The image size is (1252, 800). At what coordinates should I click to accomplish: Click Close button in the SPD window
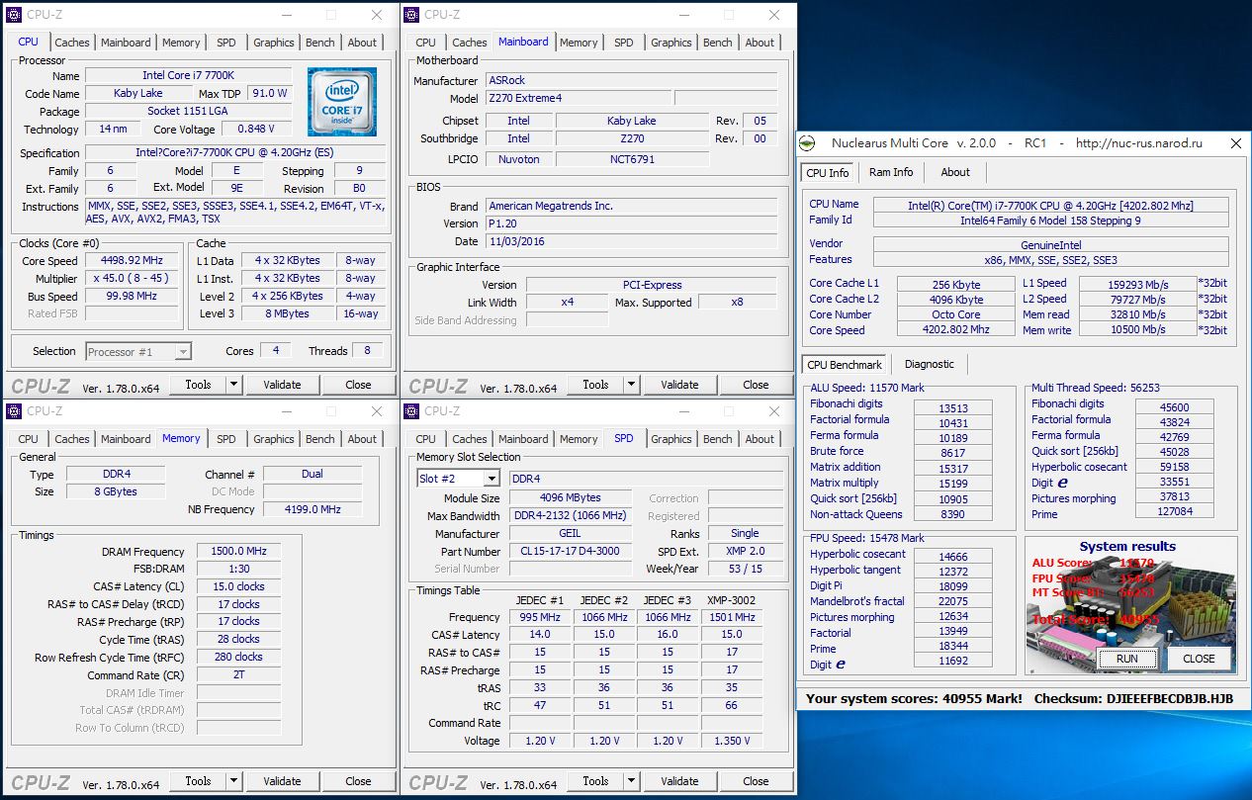click(756, 781)
